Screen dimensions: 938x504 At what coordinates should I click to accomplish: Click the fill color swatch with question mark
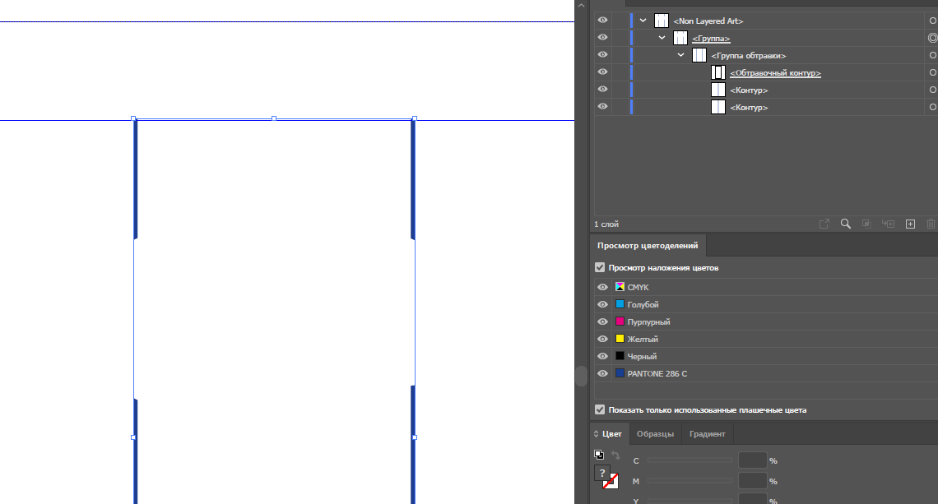click(x=602, y=474)
